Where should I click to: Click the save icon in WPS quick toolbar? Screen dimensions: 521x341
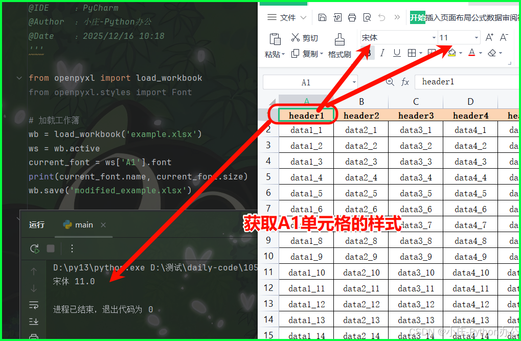(322, 17)
